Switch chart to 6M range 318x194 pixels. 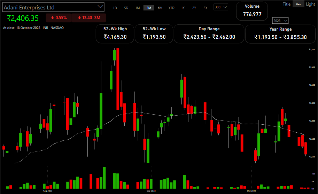click(160, 8)
